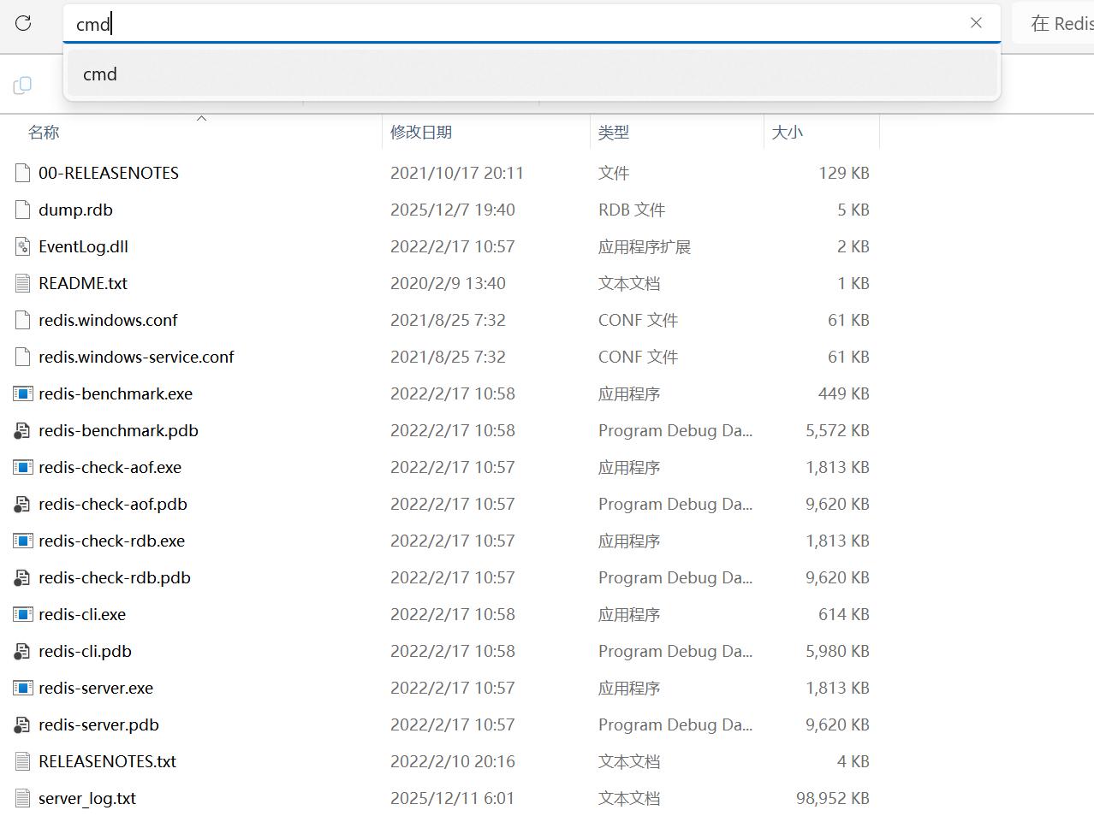Viewport: 1094px width, 816px height.
Task: Click the redis-benchmark.pdb file icon
Action: coord(23,430)
